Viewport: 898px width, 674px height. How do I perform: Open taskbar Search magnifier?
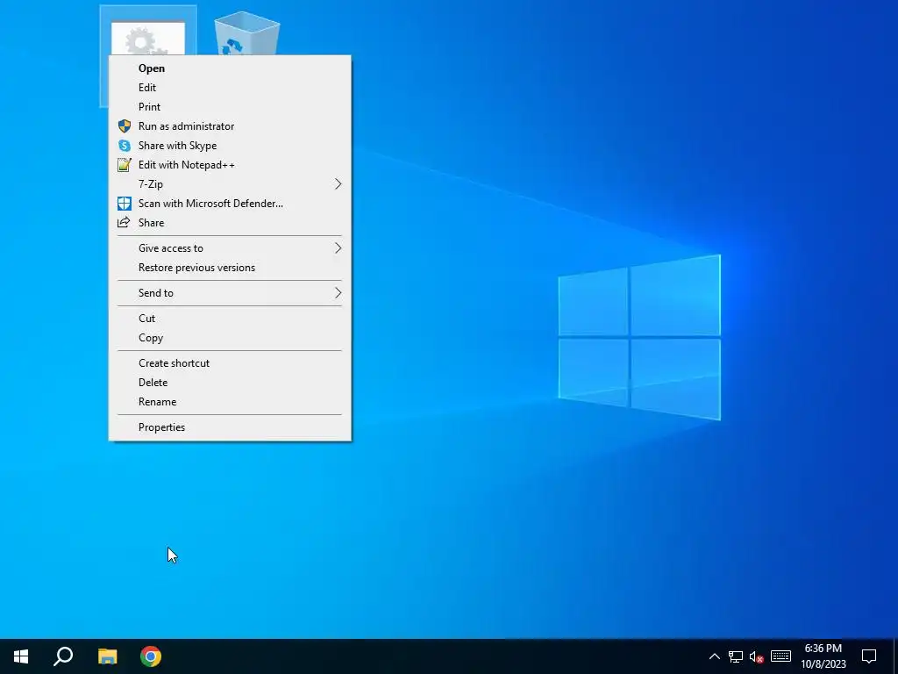click(x=63, y=656)
